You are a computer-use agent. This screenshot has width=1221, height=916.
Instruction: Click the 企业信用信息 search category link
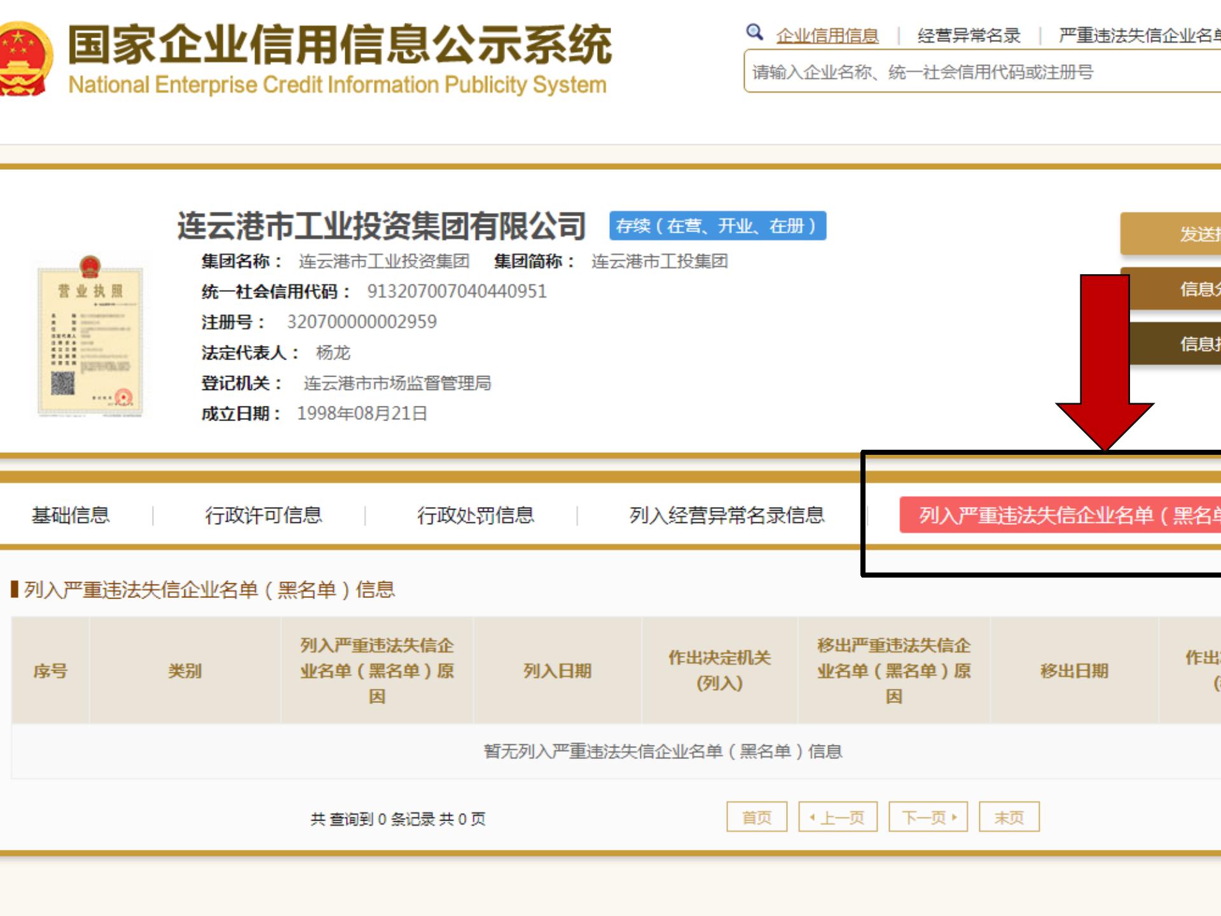(827, 36)
